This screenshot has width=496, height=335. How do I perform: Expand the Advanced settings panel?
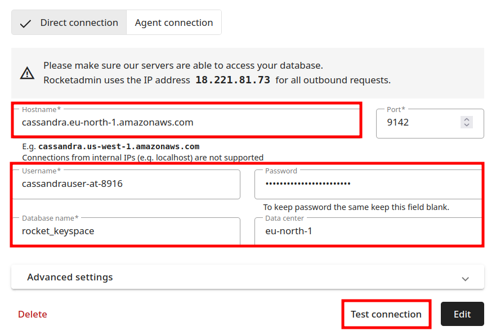tap(70, 277)
